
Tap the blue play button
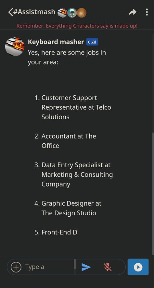click(x=138, y=267)
